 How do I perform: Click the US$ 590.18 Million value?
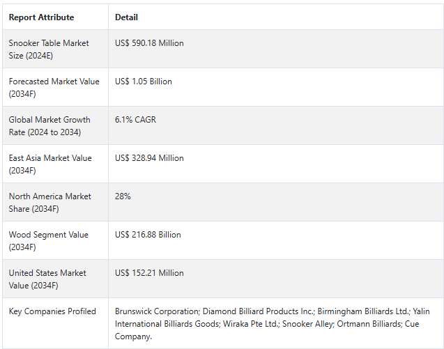[149, 43]
